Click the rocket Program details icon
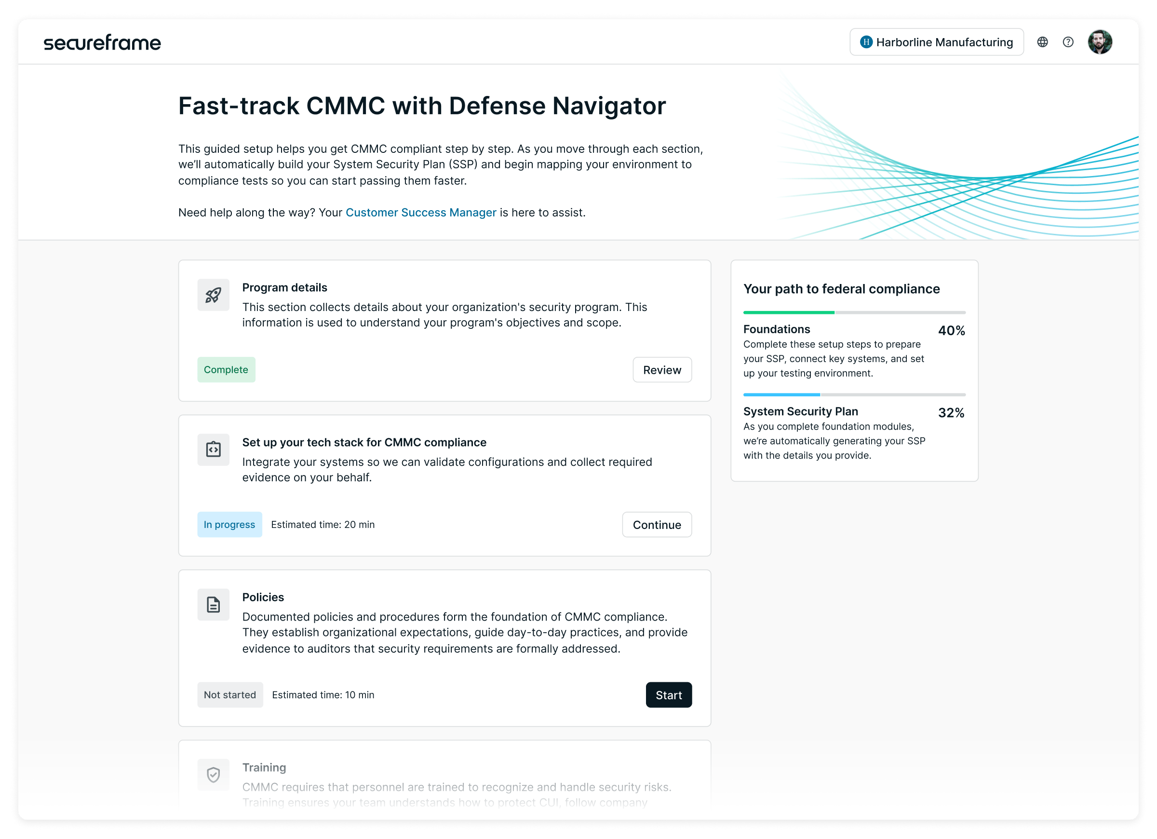Viewport: 1157px width, 839px height. [213, 295]
